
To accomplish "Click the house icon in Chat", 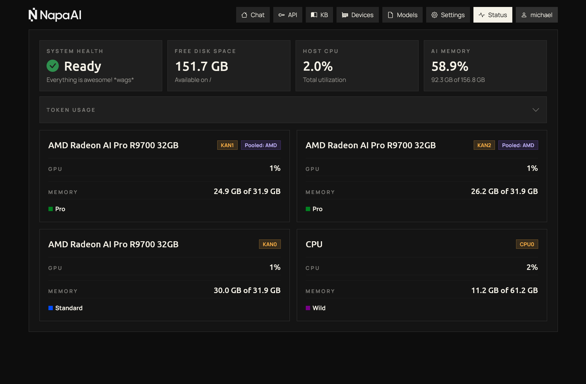I will 244,15.
